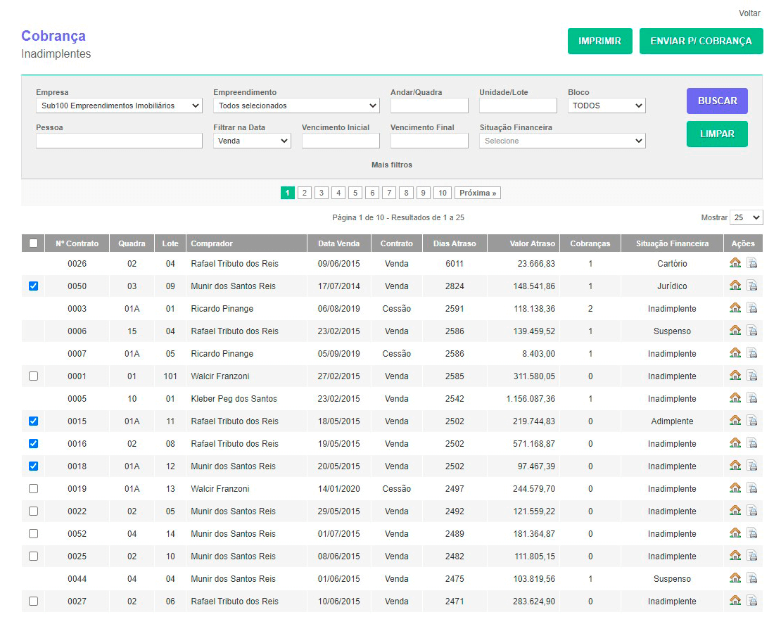The image size is (781, 617).
Task: Click house icon for contract 0001
Action: click(735, 376)
